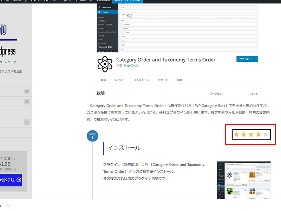The image size is (281, 211).
Task: Expand the first sidebar dropdown chevron
Action: tap(27, 91)
